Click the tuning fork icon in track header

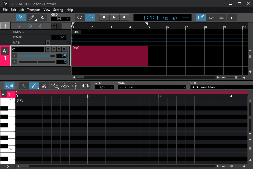(40, 26)
